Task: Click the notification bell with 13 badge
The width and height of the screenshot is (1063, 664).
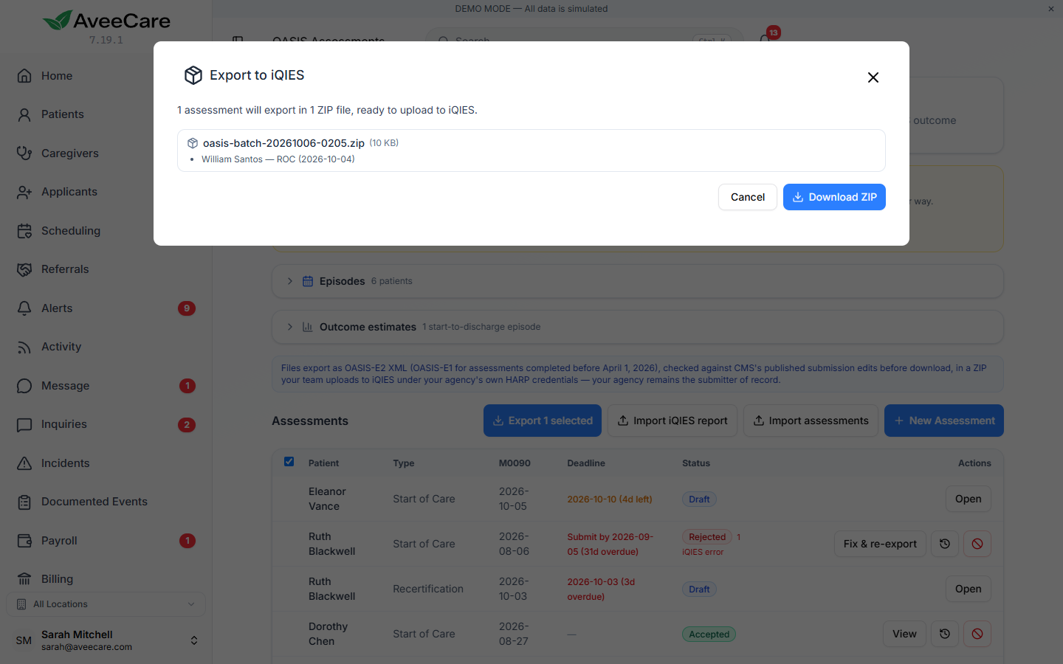Action: click(766, 37)
